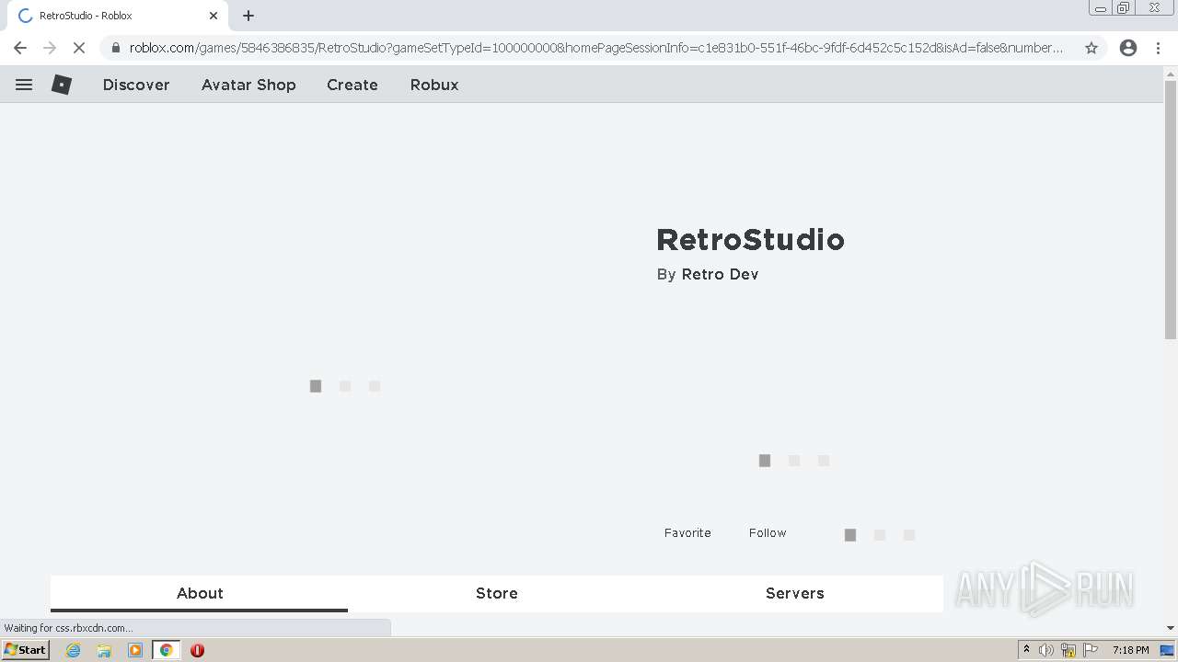This screenshot has height=662, width=1178.
Task: Click the red Opera taskbar icon
Action: 197,650
